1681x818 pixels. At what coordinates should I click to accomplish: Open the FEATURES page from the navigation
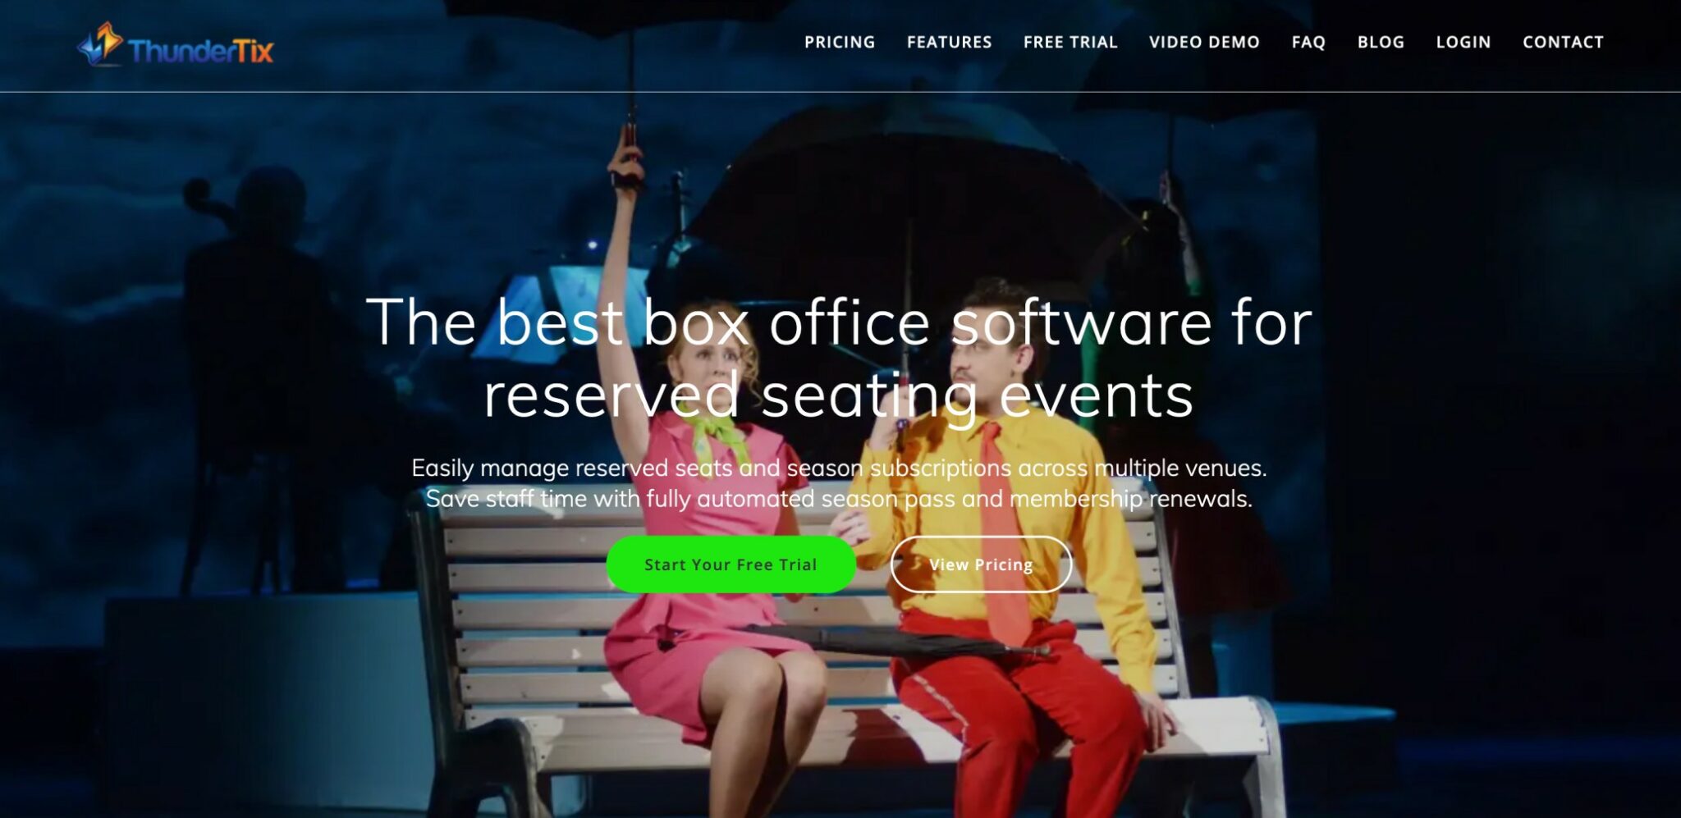(x=948, y=42)
